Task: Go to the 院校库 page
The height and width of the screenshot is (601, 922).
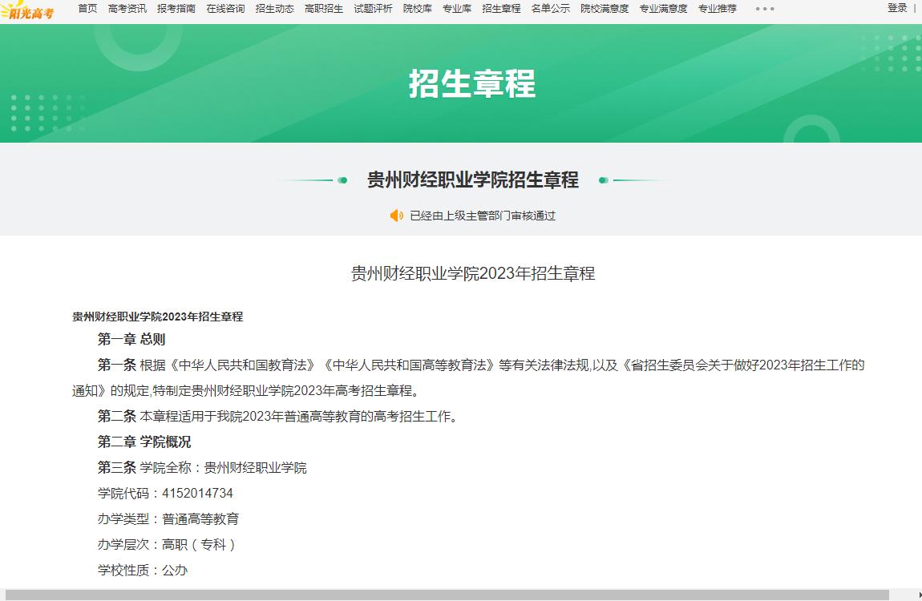Action: pyautogui.click(x=417, y=9)
